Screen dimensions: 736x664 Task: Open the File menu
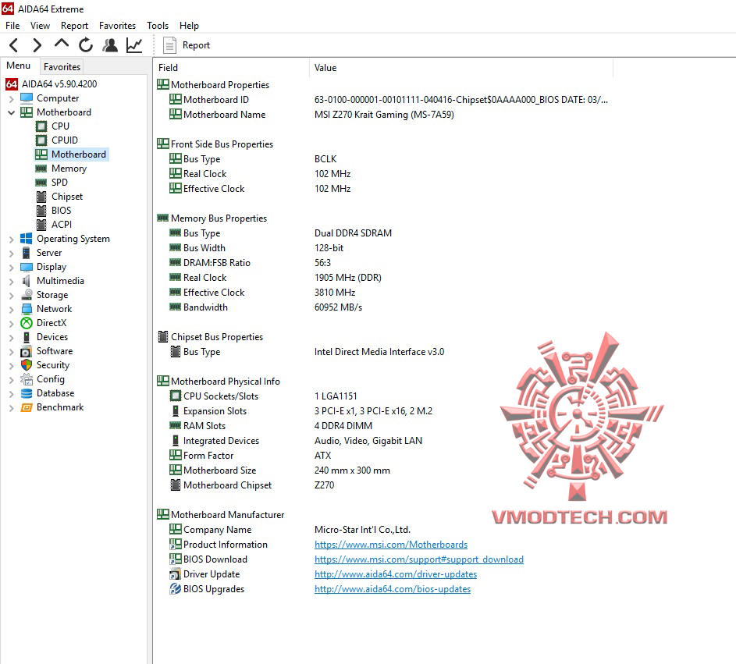[12, 25]
